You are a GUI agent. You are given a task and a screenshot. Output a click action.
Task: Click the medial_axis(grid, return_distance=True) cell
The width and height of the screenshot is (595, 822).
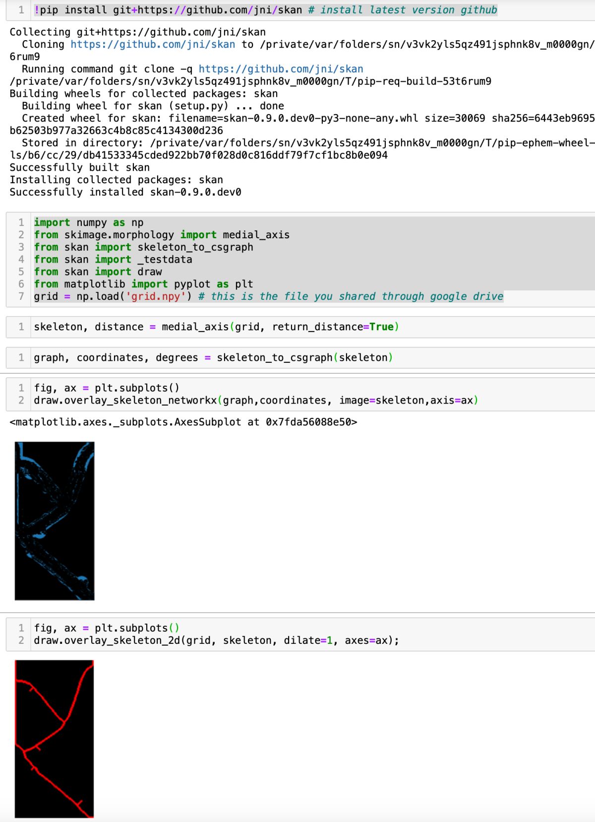[300, 327]
